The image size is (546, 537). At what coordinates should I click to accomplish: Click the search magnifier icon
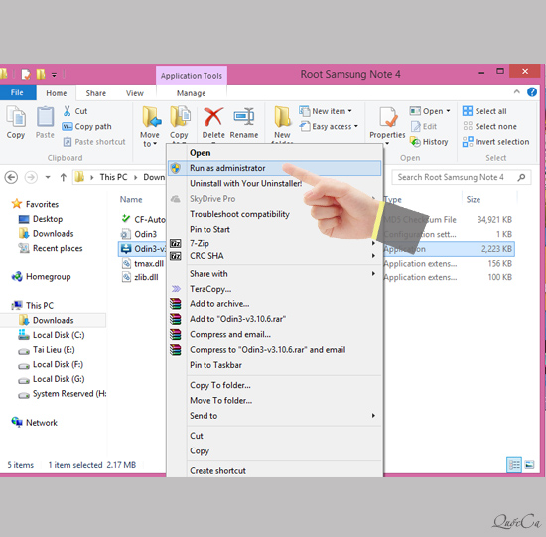click(521, 177)
